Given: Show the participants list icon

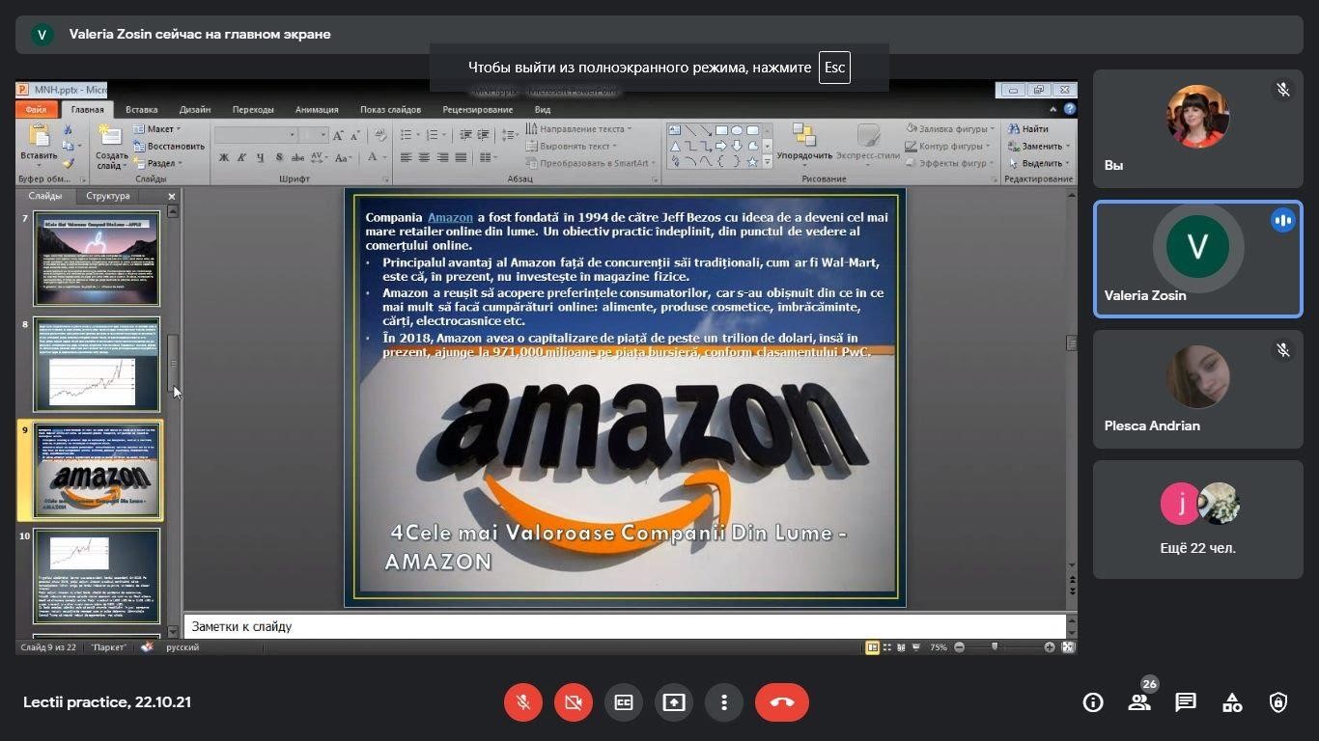Looking at the screenshot, I should tap(1139, 702).
